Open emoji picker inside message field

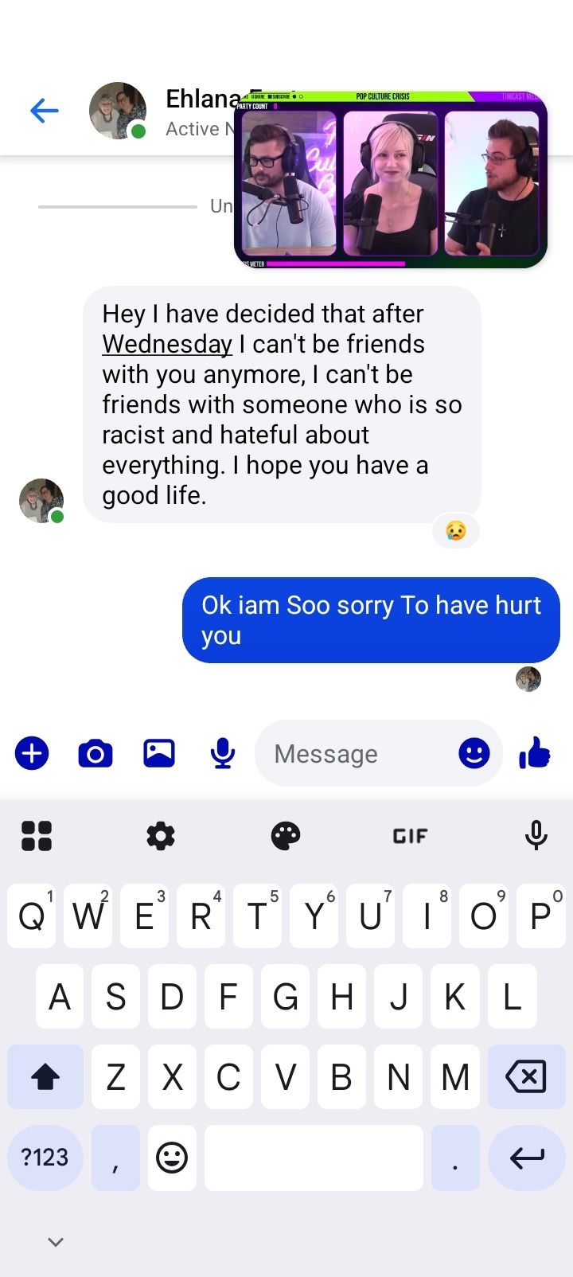(x=474, y=753)
